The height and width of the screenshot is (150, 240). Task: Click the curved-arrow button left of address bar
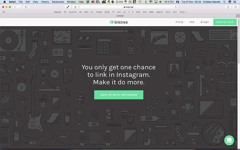75,7
